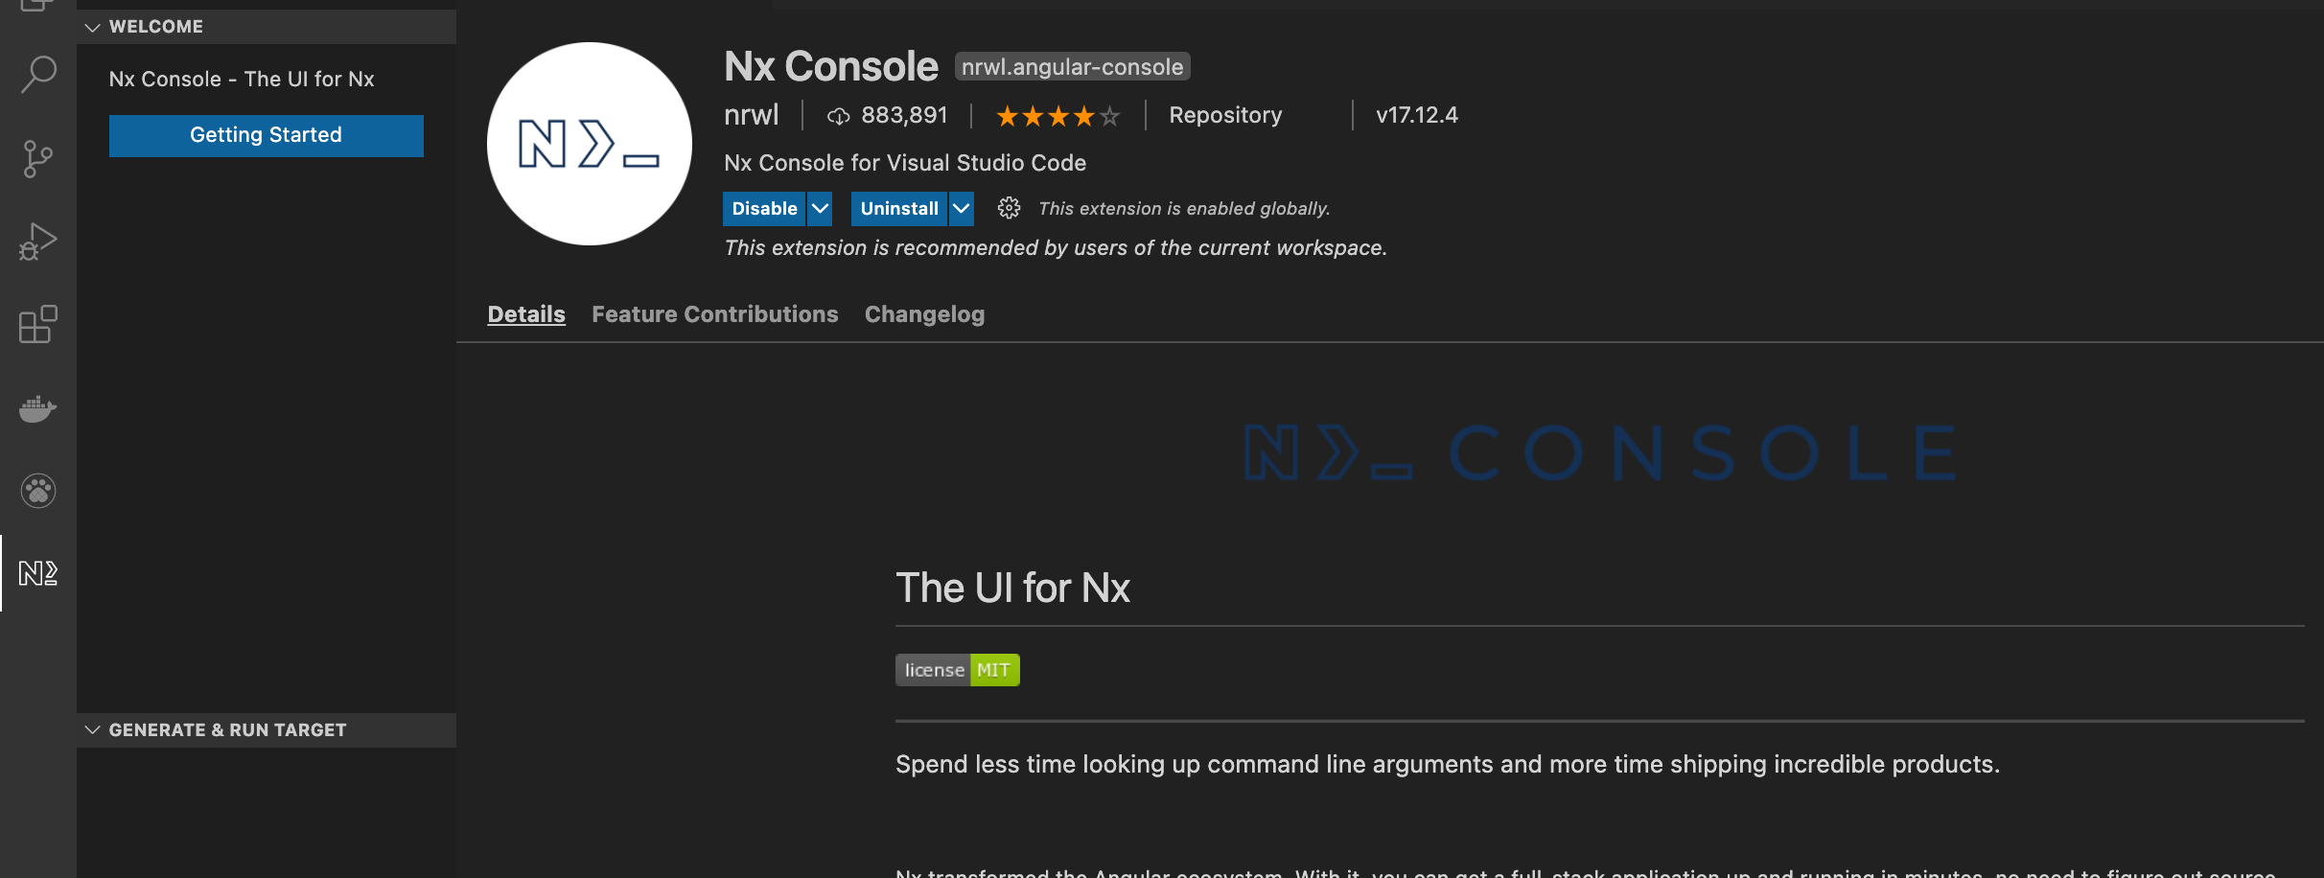This screenshot has width=2324, height=878.
Task: Click the large Nx Console logo image
Action: tap(589, 144)
